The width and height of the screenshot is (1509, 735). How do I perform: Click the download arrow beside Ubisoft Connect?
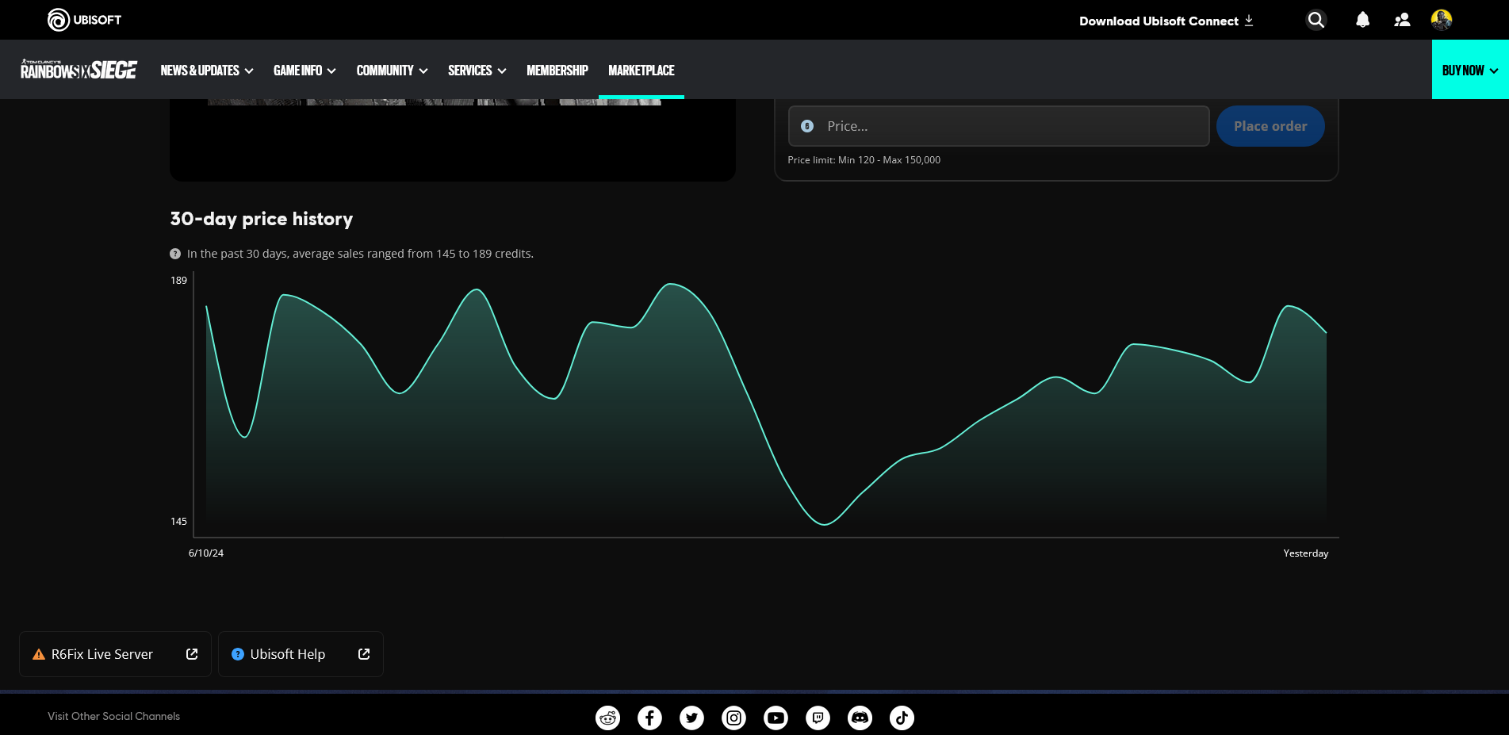tap(1249, 21)
